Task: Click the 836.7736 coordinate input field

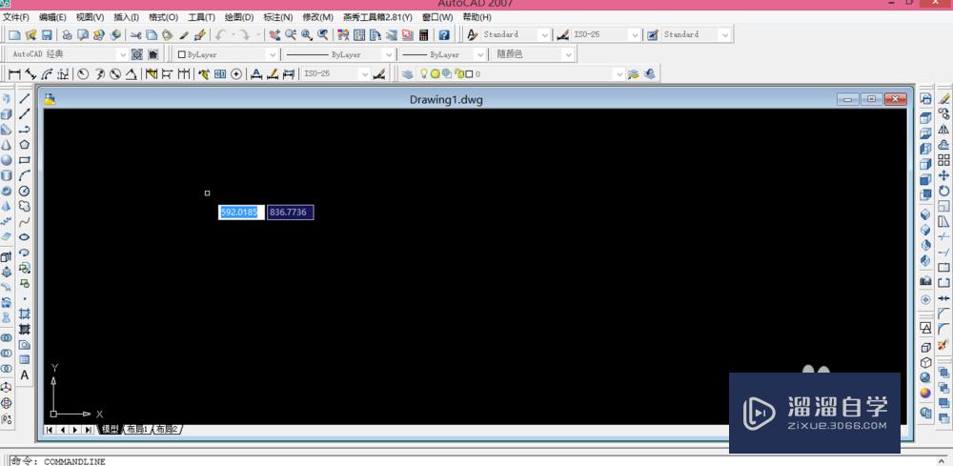Action: 291,213
